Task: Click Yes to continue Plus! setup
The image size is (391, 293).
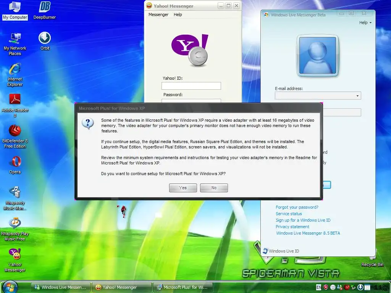Action: pos(183,188)
